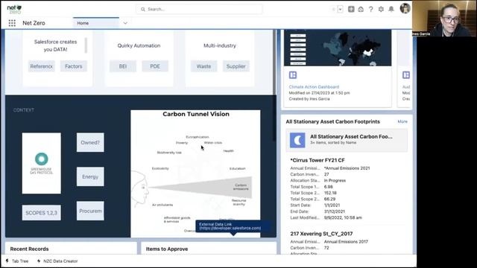Click the Climate Action Dashboard map thumbnail
Screen dimensions: 477x268
[x=338, y=48]
